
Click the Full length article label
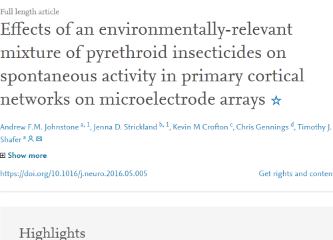click(x=29, y=12)
